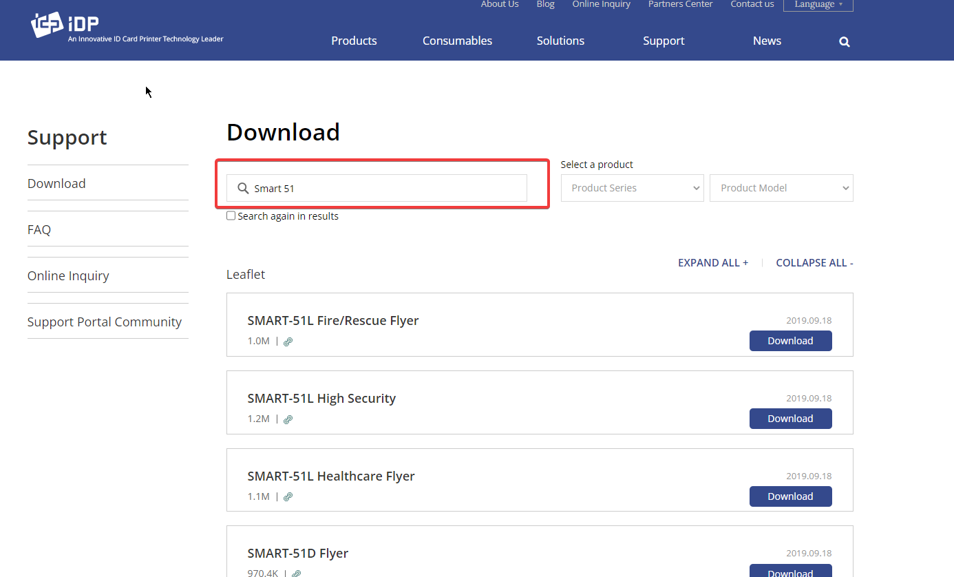Navigate to the Solutions menu

tap(560, 41)
